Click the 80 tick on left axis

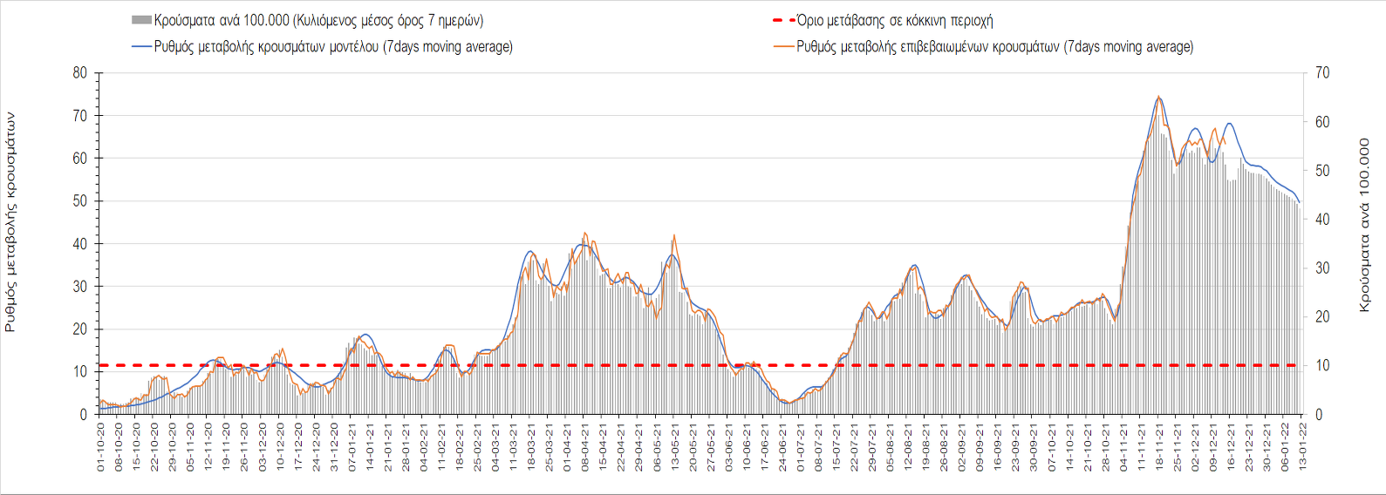tap(80, 73)
